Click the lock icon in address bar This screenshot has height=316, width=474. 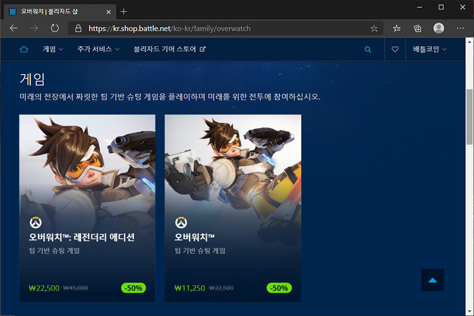click(x=78, y=29)
